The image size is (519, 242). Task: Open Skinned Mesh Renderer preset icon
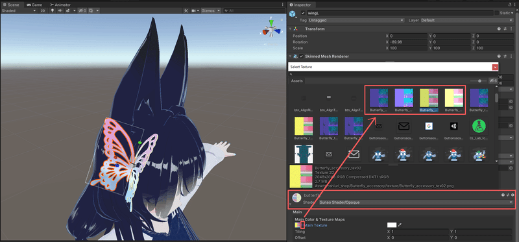tap(505, 56)
